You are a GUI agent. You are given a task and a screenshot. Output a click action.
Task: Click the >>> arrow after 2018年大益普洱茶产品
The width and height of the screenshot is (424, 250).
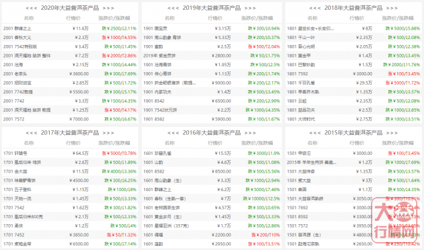[392, 8]
